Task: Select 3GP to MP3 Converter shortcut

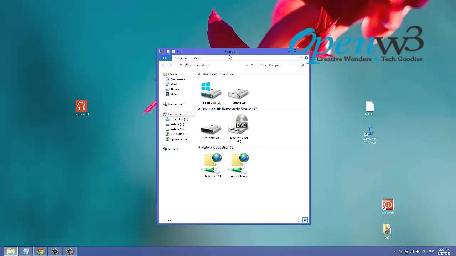Action: [370, 135]
